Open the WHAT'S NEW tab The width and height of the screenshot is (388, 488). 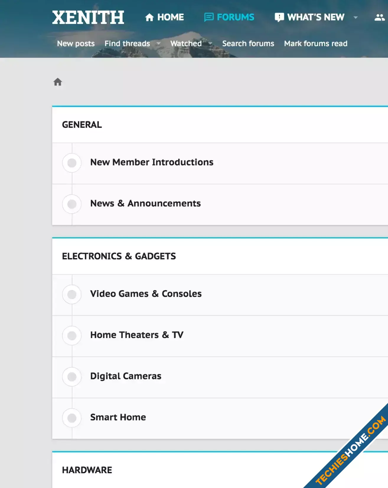(x=309, y=17)
